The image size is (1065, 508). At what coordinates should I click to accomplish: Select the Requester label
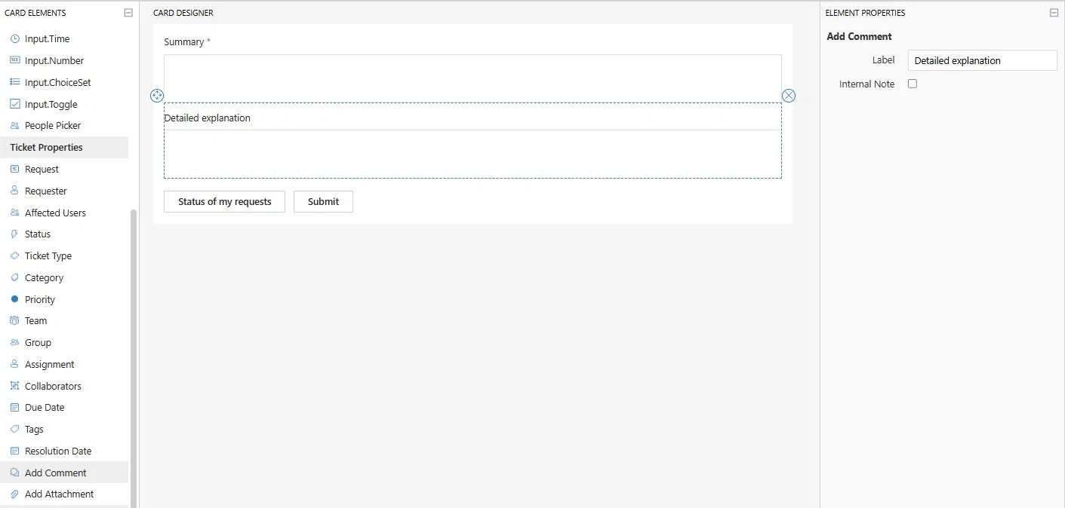click(46, 191)
